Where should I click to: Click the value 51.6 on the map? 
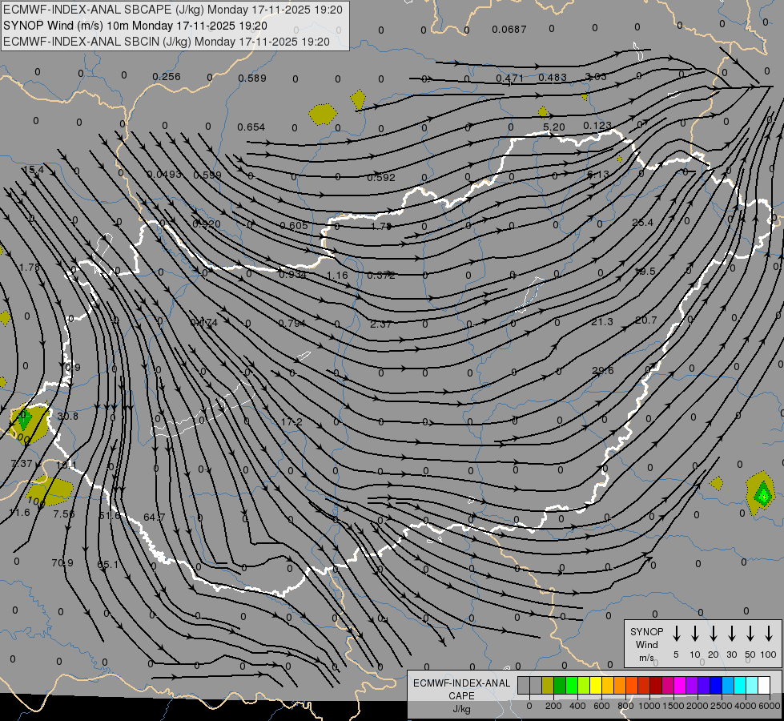pyautogui.click(x=110, y=515)
